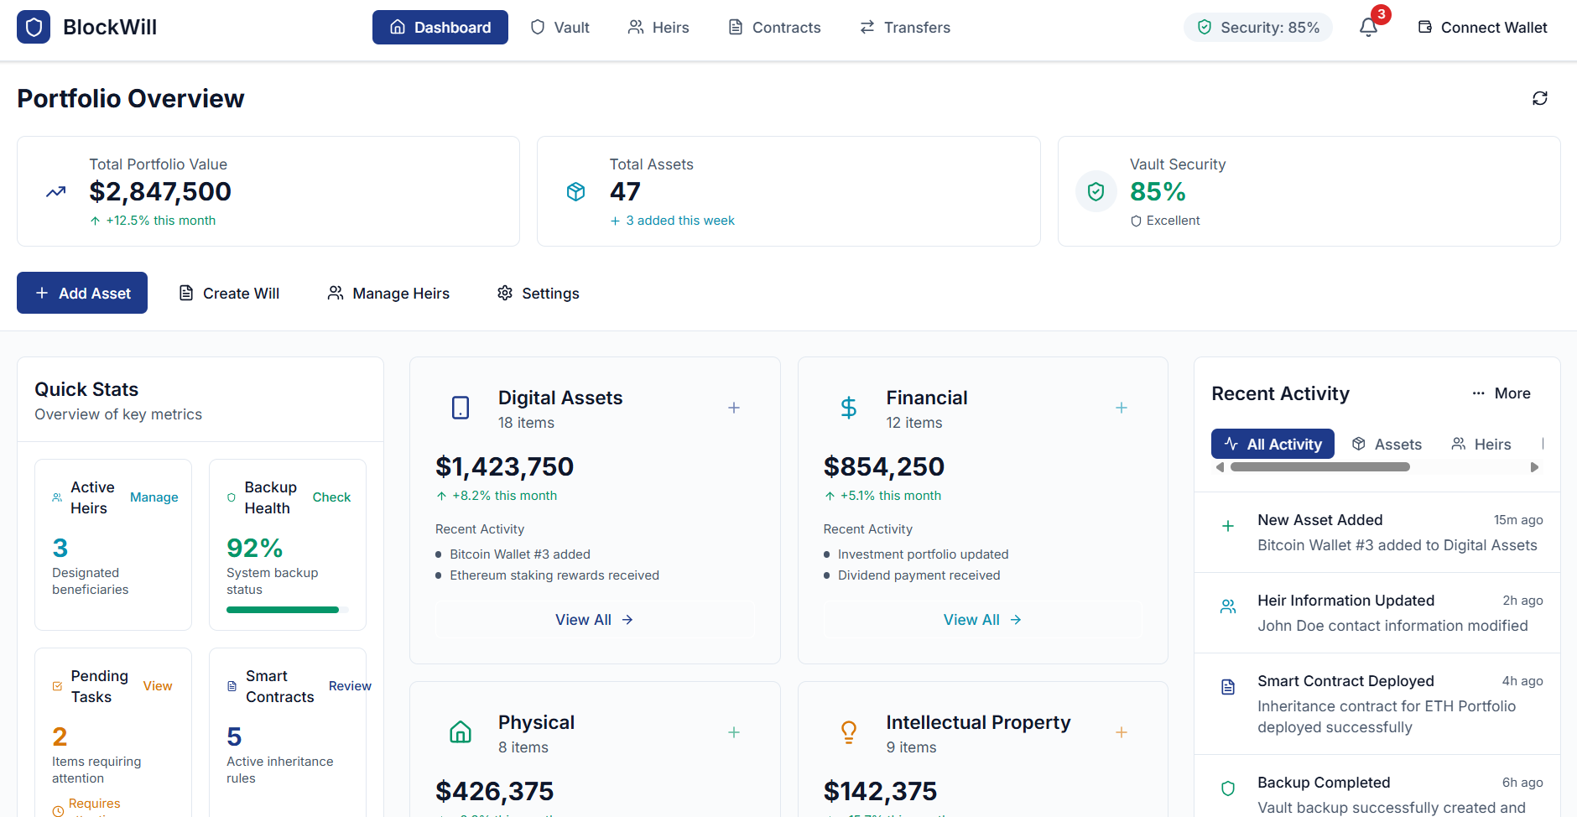Viewport: 1577px width, 817px height.
Task: Click the 'John Doe contact information modified' text
Action: point(1392,626)
